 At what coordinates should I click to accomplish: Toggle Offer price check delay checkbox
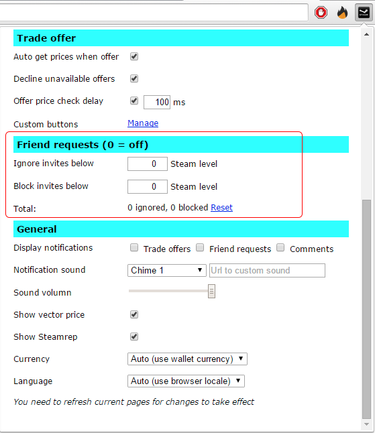[x=134, y=101]
